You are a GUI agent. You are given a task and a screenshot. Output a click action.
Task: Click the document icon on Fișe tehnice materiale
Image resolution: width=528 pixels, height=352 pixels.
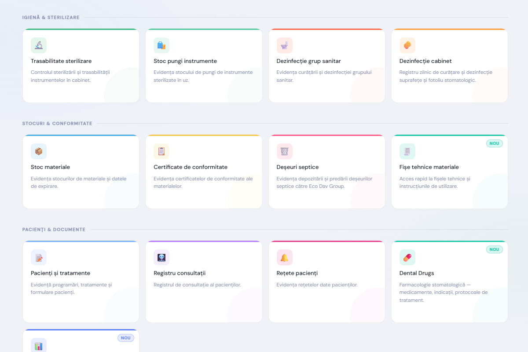tap(407, 151)
